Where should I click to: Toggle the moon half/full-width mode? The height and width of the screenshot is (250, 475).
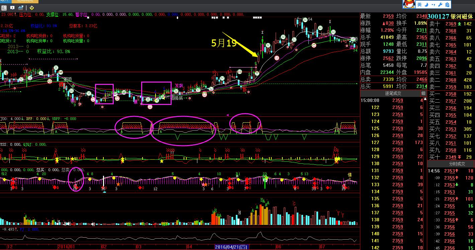(x=427, y=5)
